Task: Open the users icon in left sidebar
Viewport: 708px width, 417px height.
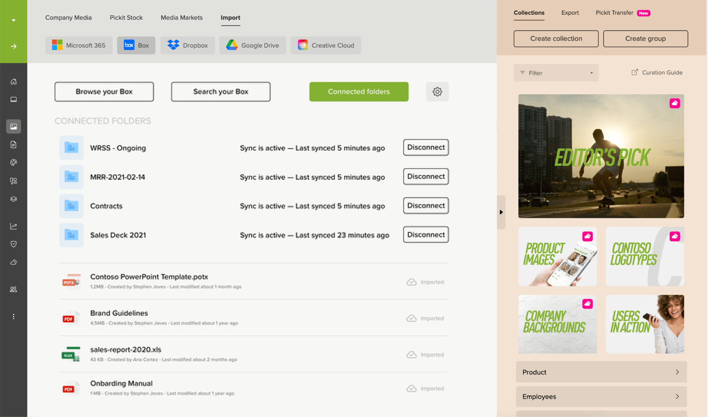Action: pos(13,290)
